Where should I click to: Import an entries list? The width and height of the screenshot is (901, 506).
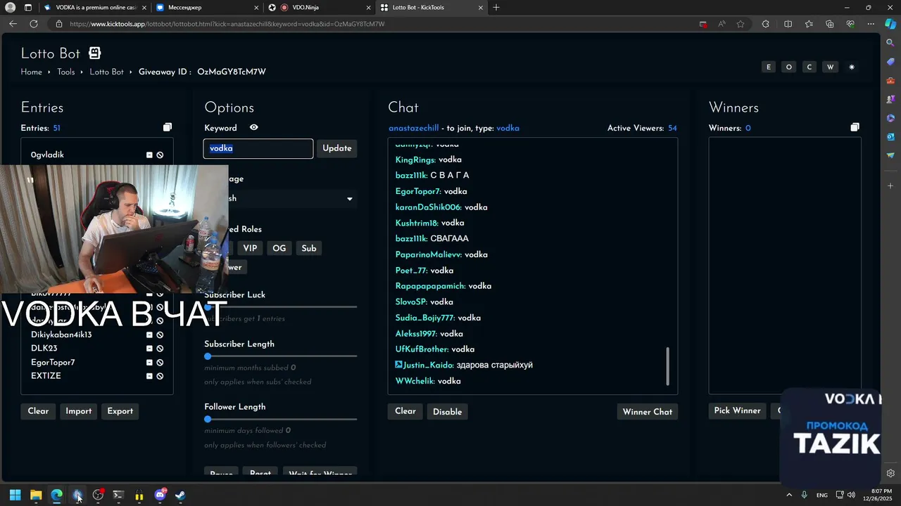point(79,411)
